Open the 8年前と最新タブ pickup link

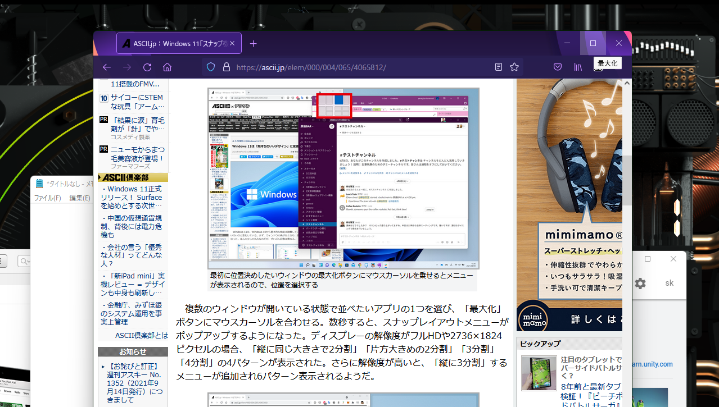click(x=591, y=395)
